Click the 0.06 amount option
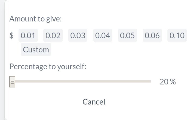 (152, 35)
